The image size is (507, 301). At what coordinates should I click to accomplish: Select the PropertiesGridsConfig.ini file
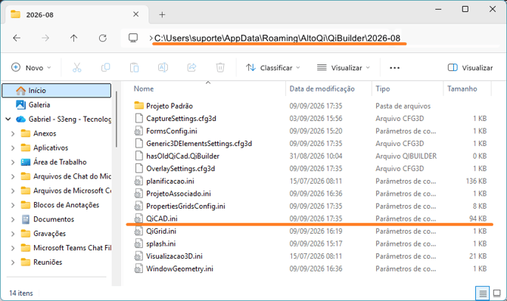185,206
